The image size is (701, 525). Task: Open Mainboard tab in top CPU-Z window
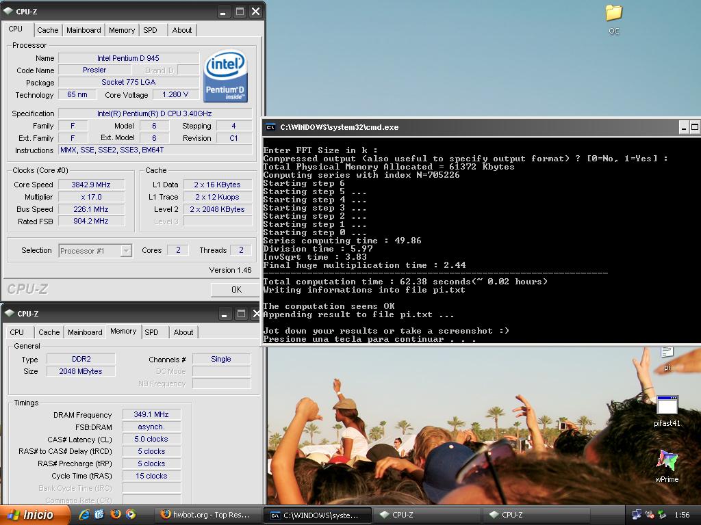click(84, 30)
